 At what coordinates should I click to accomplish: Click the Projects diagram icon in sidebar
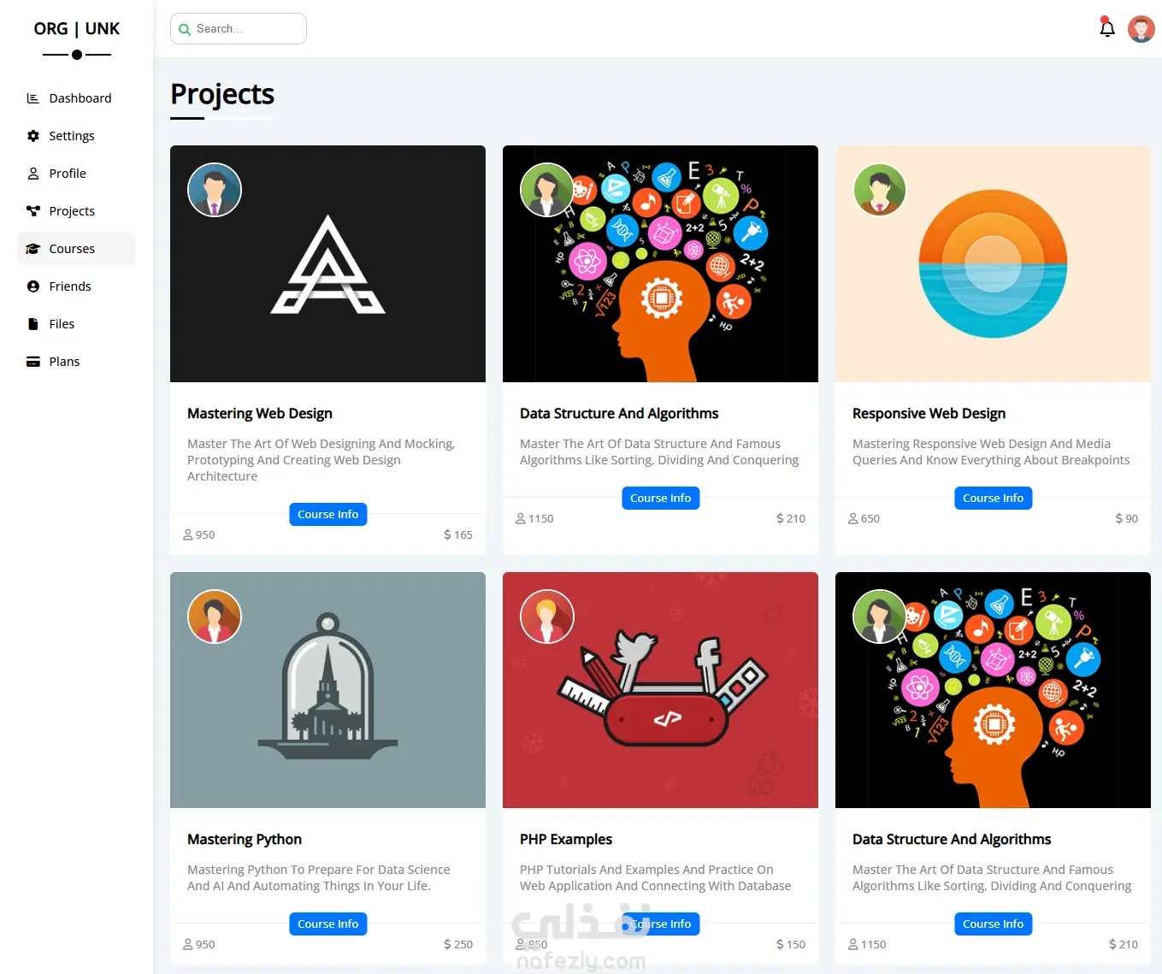33,211
